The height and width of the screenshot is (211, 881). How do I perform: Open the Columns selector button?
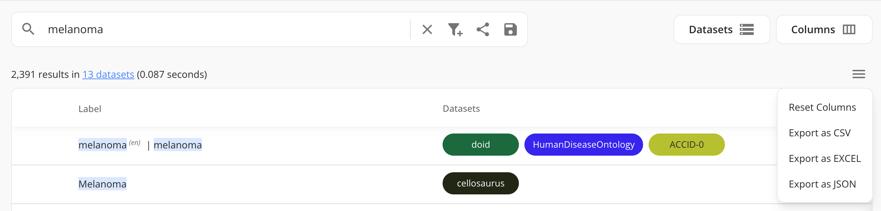(x=824, y=29)
